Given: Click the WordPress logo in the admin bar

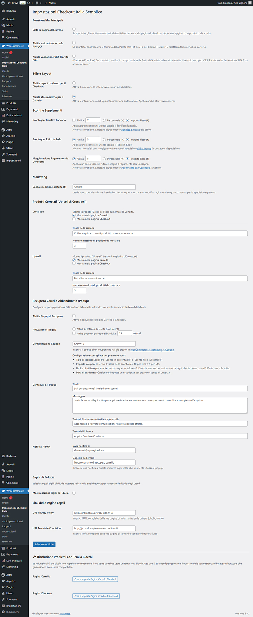Looking at the screenshot, I should [x=3, y=3].
